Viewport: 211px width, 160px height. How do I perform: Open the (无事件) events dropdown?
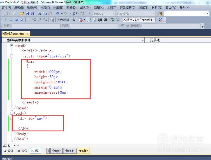(178, 40)
